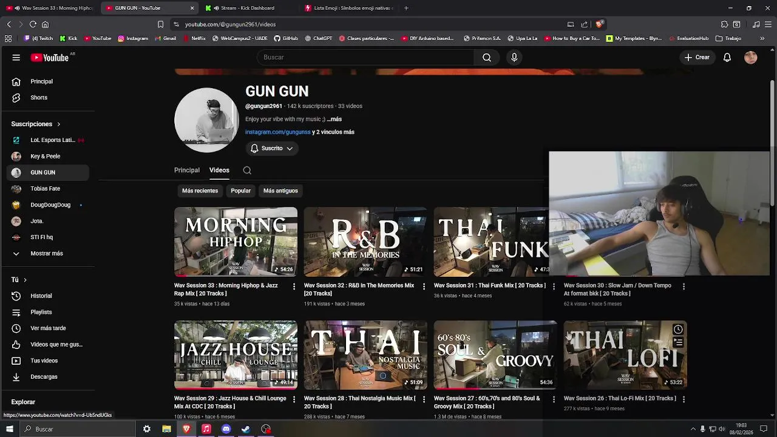Filter by Más antiguos
The width and height of the screenshot is (777, 437).
280,191
